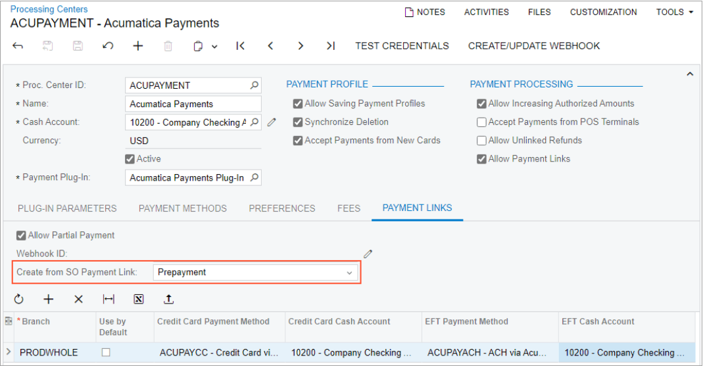The width and height of the screenshot is (703, 366).
Task: Toggle Accept Payments from New Cards
Action: tap(298, 141)
